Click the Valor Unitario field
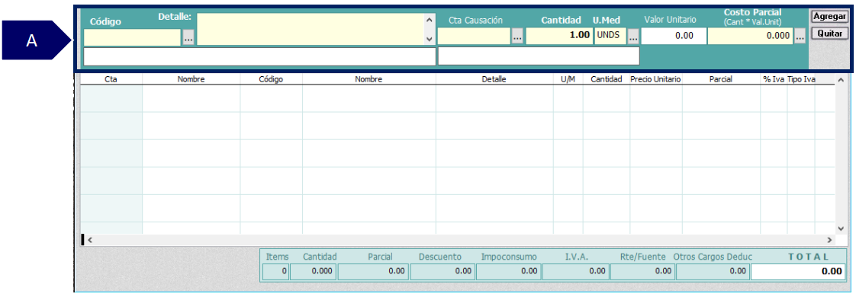Screen dimensions: 856x297 click(x=674, y=37)
